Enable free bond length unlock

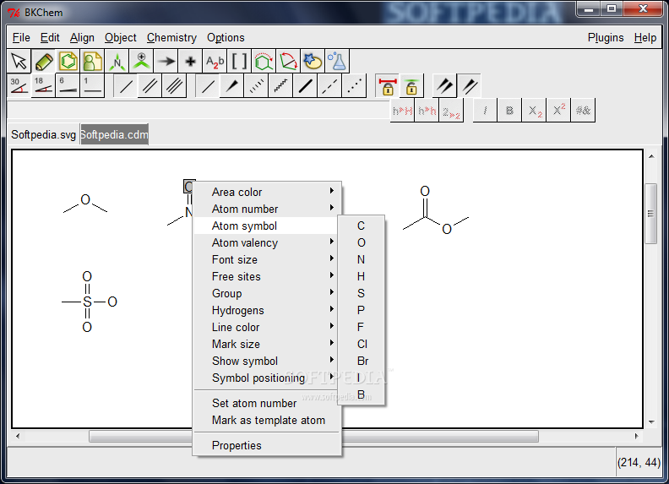[x=411, y=86]
